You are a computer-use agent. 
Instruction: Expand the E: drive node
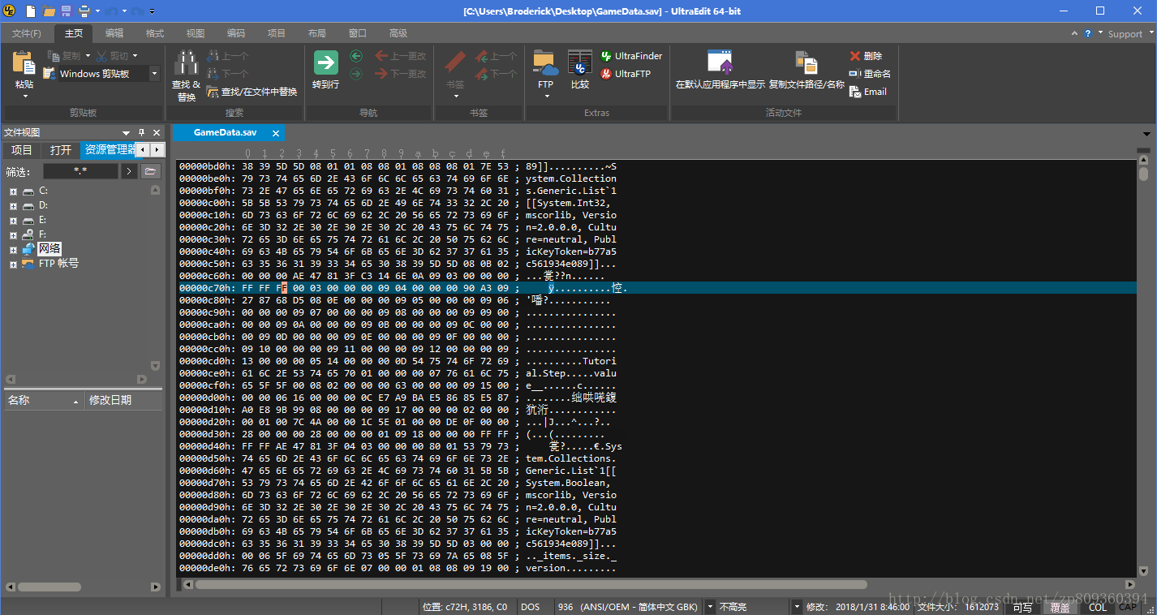pyautogui.click(x=13, y=220)
